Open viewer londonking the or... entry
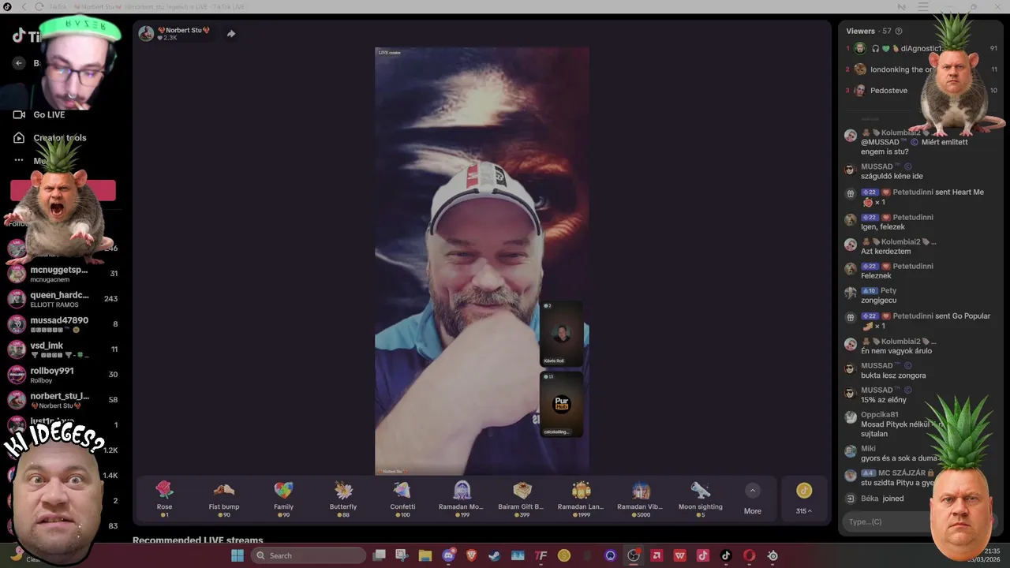Screen dimensions: 1010x568 coord(922,69)
